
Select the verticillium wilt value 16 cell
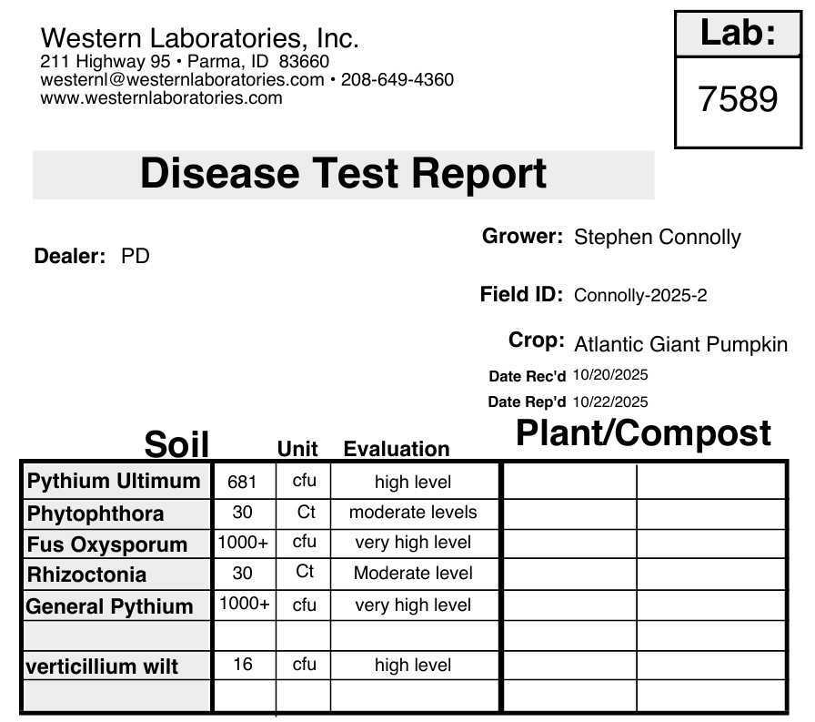[245, 665]
